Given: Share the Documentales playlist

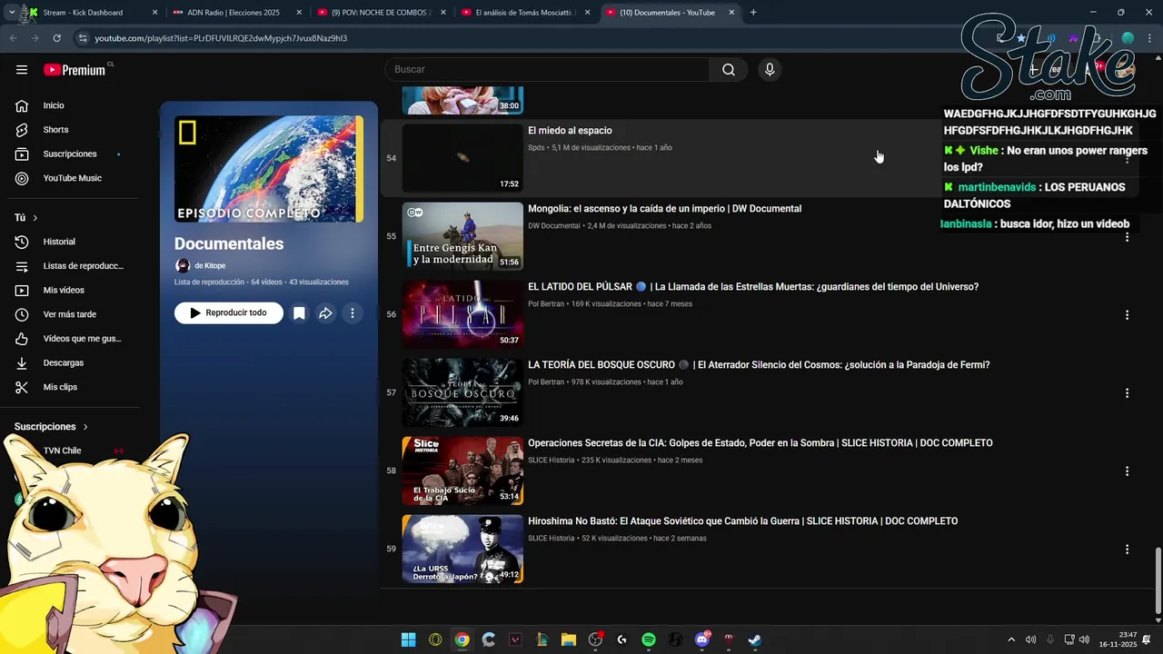Looking at the screenshot, I should 325,313.
